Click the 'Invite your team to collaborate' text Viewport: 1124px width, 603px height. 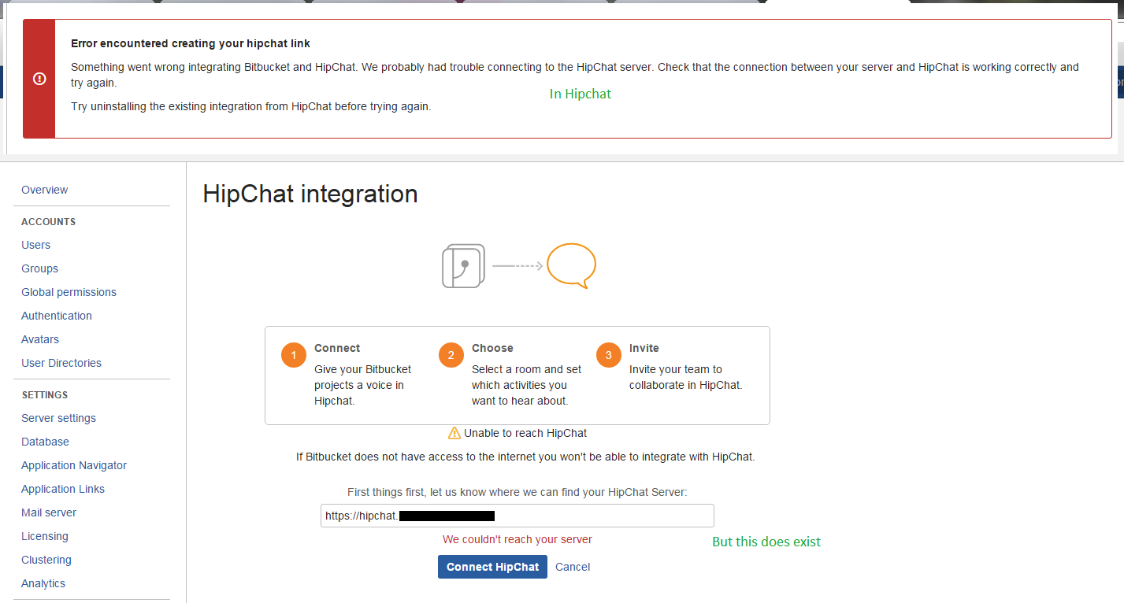(686, 377)
